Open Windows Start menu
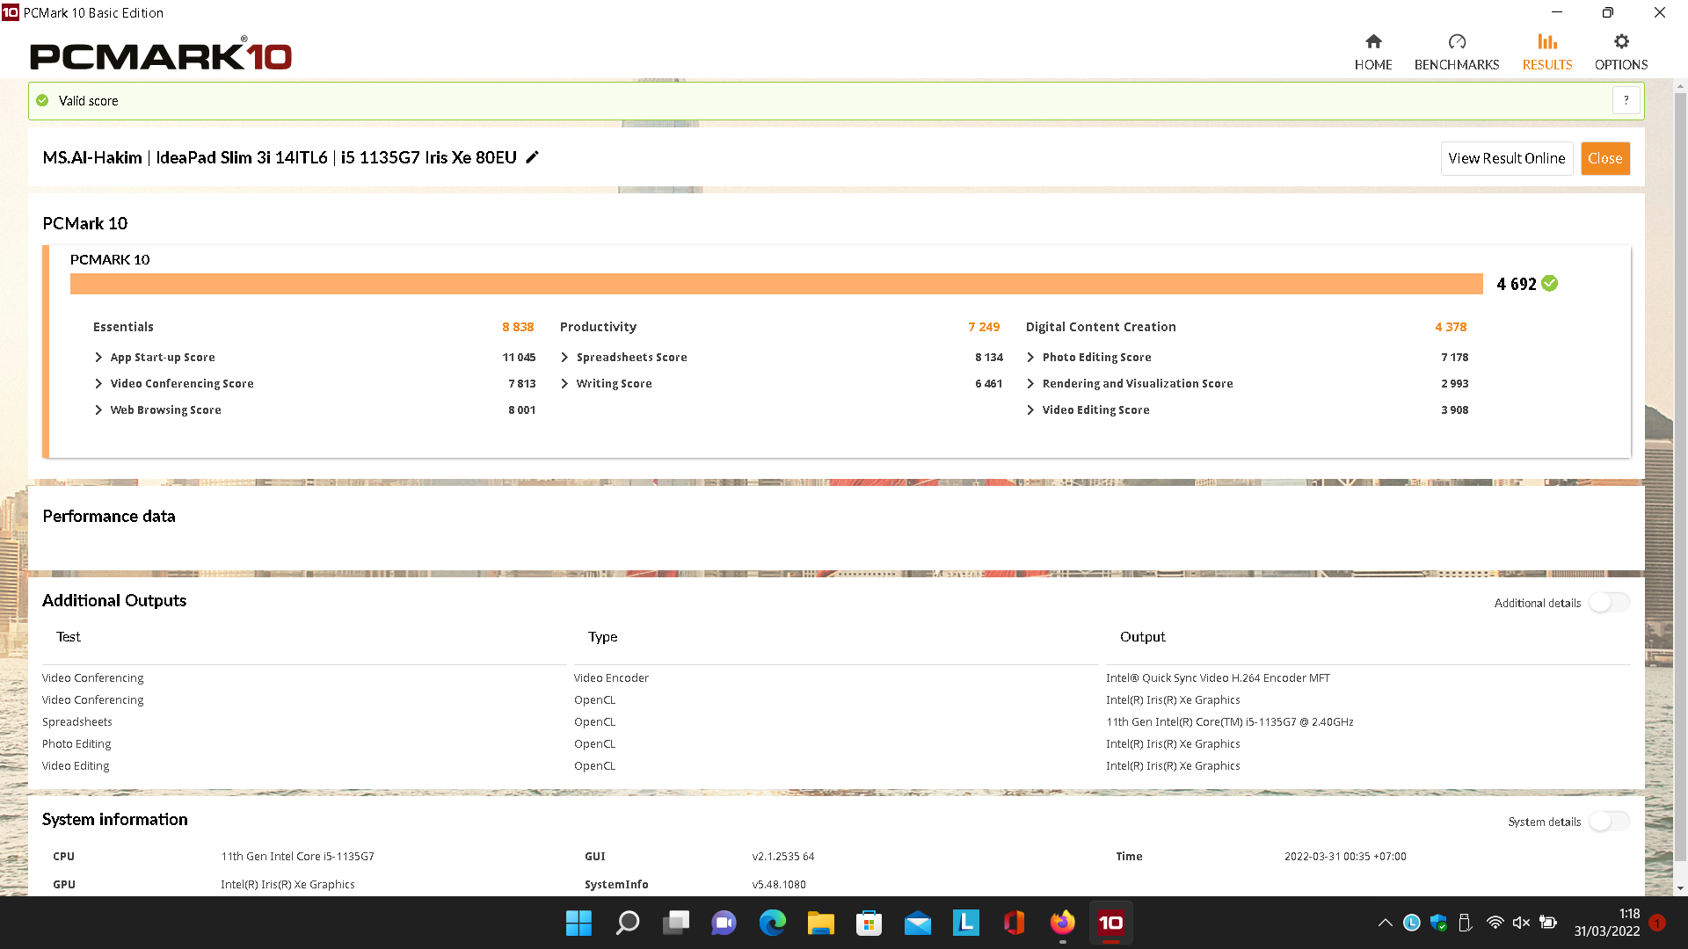Screen dimensions: 1688x949 (x=578, y=923)
